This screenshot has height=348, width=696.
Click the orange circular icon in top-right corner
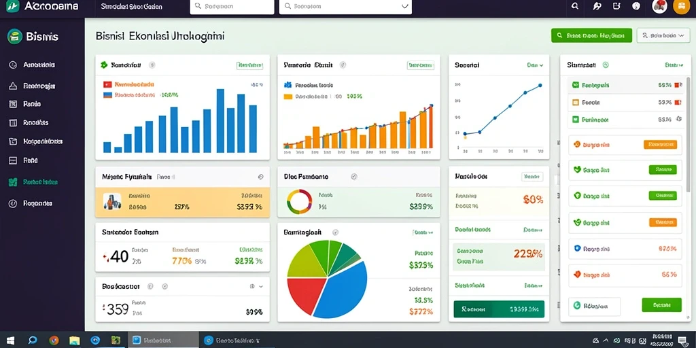pyautogui.click(x=681, y=6)
